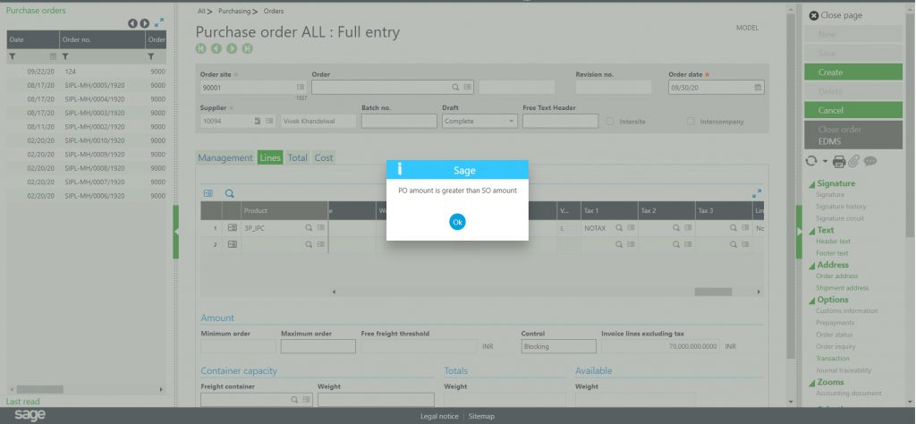
Task: Expand lines grid to full screen
Action: click(757, 193)
